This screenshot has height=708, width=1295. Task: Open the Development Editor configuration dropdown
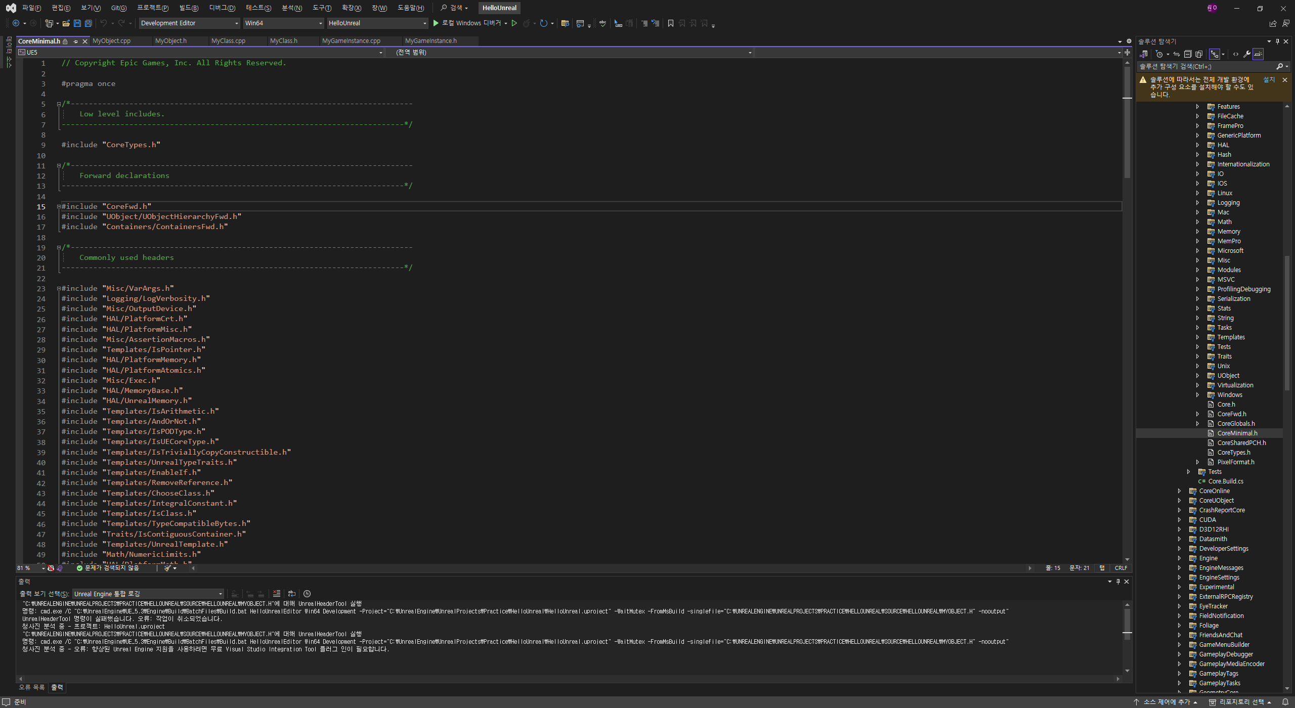[x=189, y=23]
